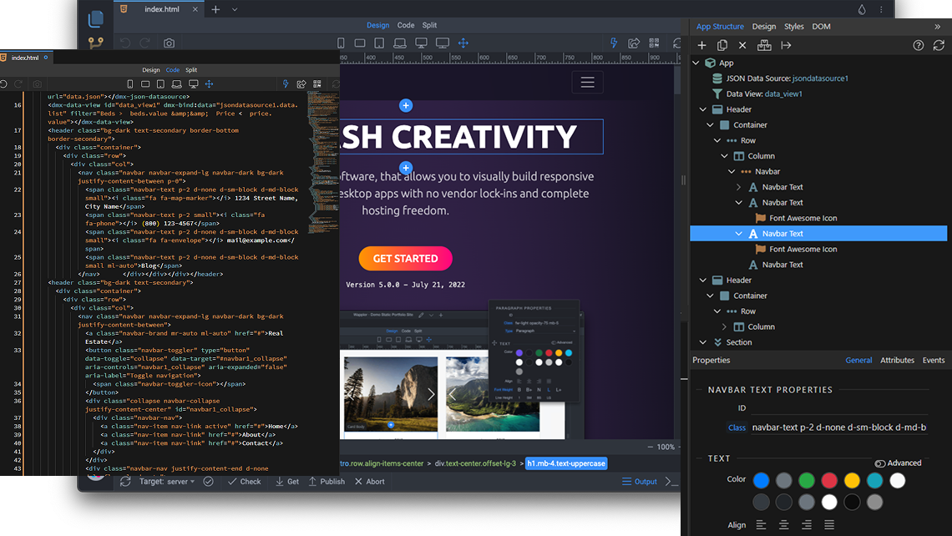952x536 pixels.
Task: Toggle the Output panel in bottom bar
Action: pos(639,482)
